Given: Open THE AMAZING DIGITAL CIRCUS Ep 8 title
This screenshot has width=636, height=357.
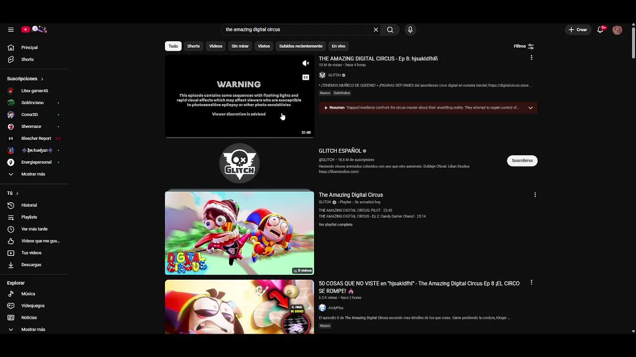Looking at the screenshot, I should click(378, 59).
